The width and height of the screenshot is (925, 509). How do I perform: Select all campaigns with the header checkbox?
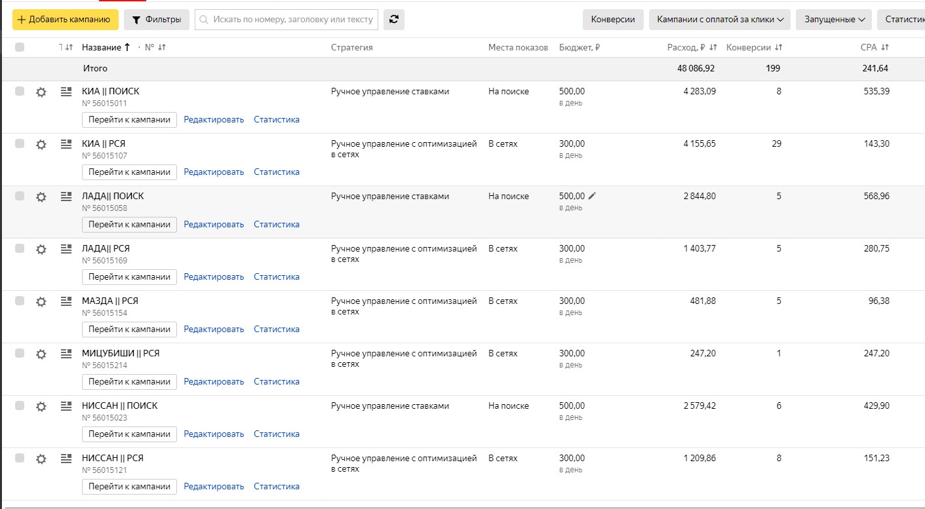tap(20, 47)
